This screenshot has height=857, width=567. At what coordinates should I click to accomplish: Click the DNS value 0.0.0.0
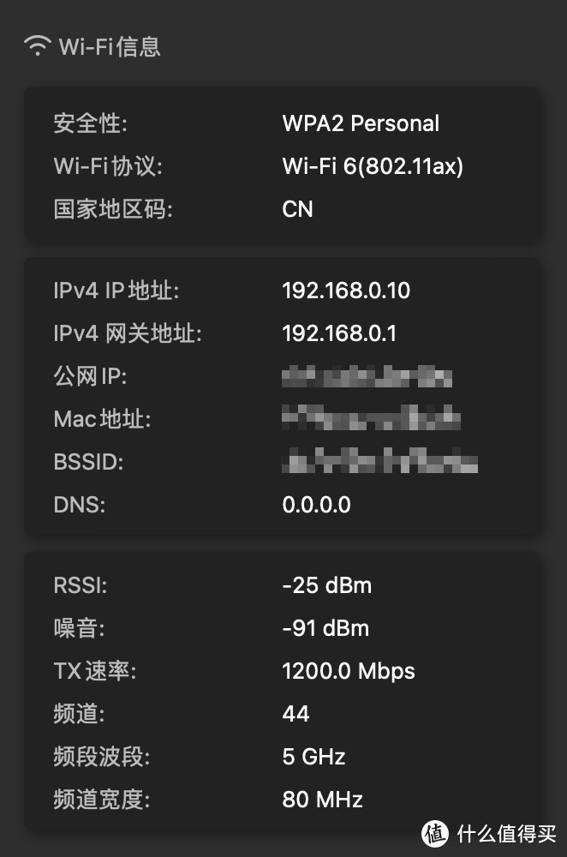[317, 505]
